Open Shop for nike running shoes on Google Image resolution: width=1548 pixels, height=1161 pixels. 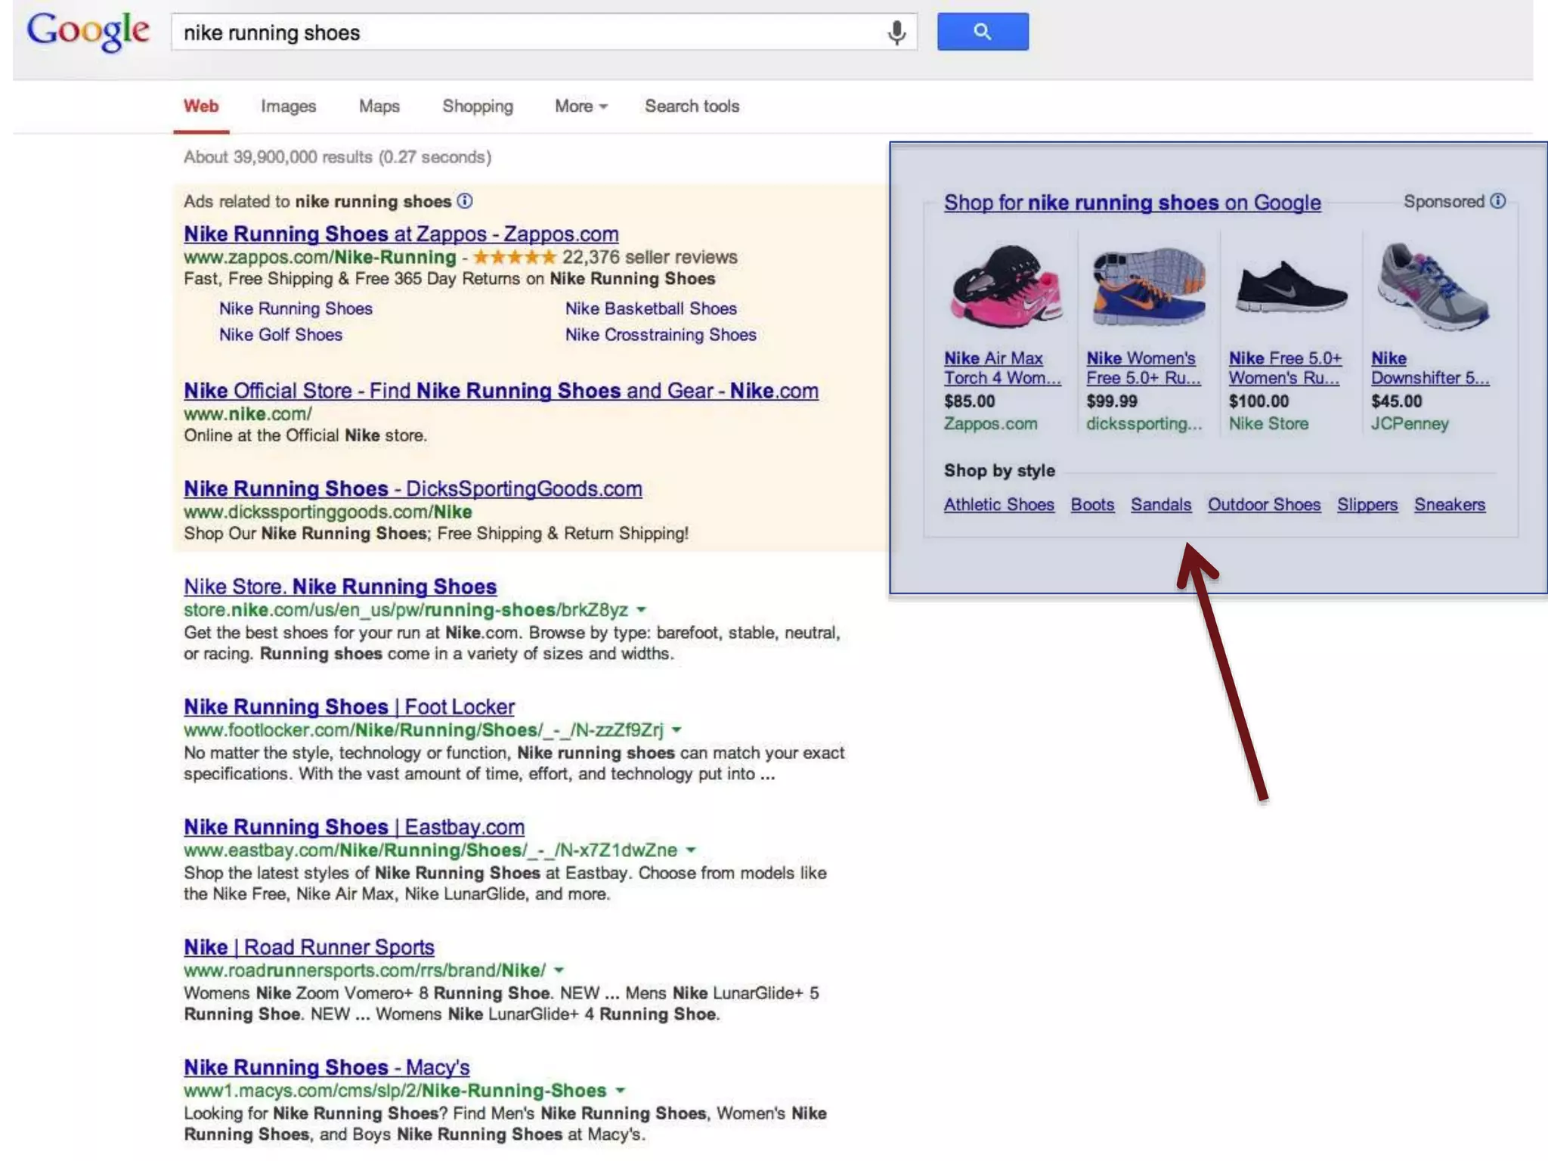click(x=1132, y=203)
